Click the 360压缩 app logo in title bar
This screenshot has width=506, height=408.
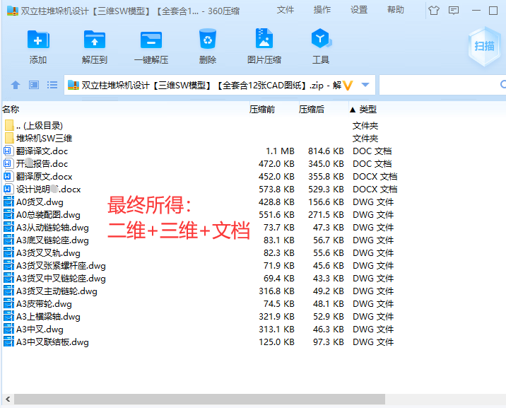click(13, 11)
